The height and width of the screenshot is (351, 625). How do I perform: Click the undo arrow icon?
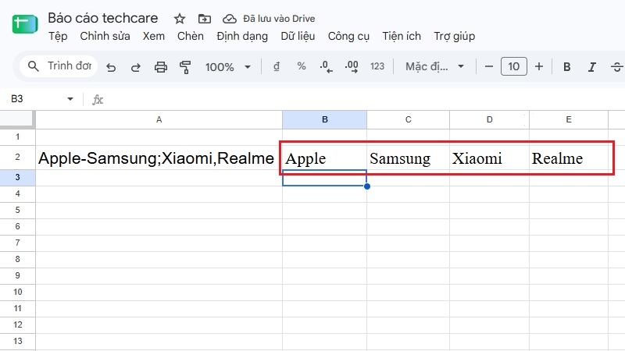click(111, 67)
